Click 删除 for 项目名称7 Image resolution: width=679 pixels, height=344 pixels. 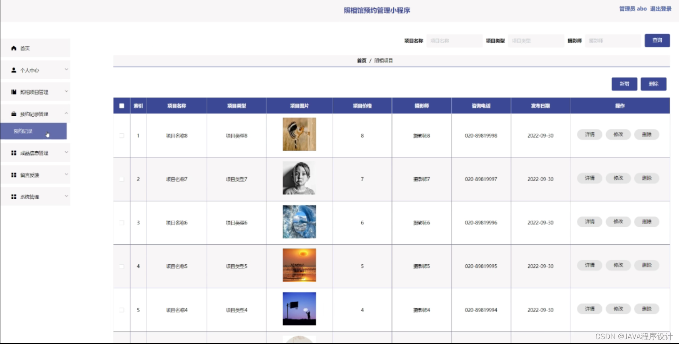click(647, 178)
